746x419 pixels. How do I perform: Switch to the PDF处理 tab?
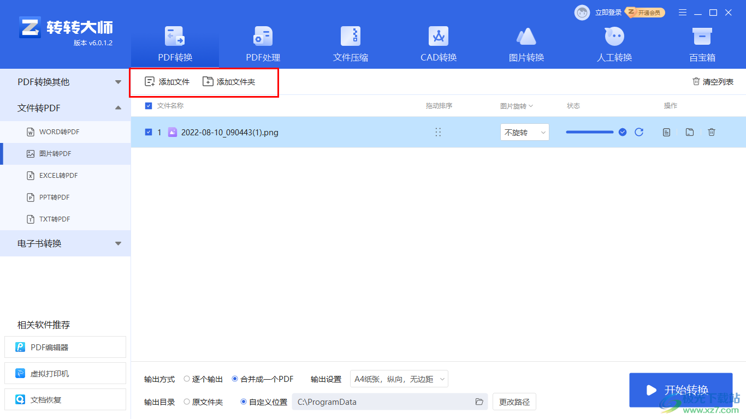(x=263, y=45)
